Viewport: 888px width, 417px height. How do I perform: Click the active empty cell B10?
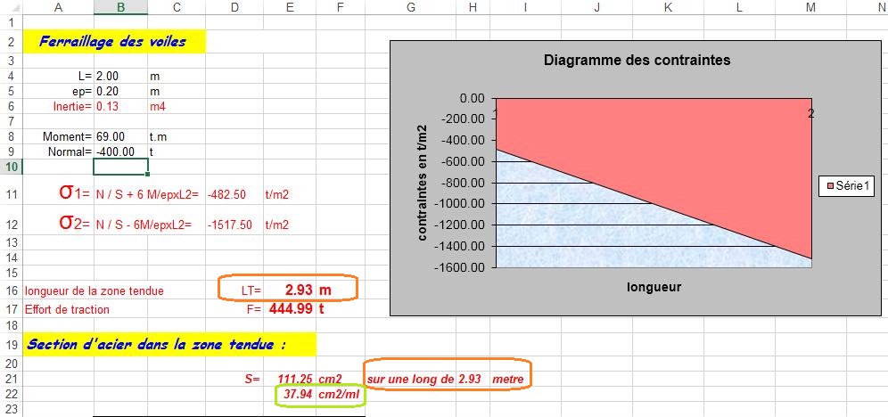pos(120,167)
